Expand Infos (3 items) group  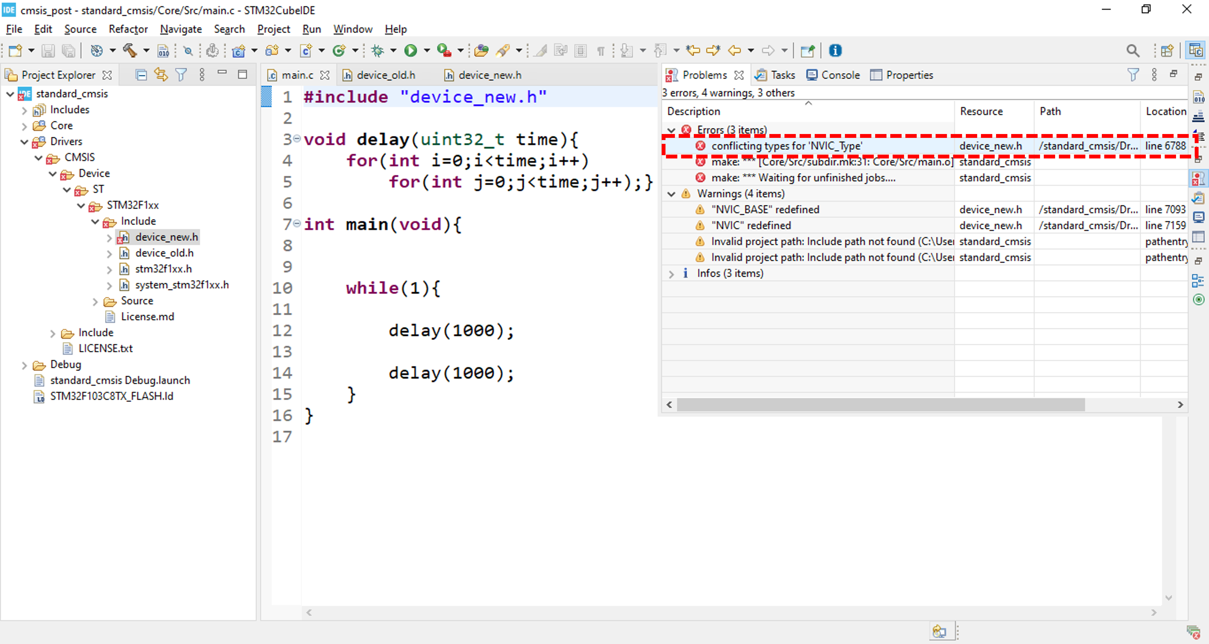pos(671,274)
